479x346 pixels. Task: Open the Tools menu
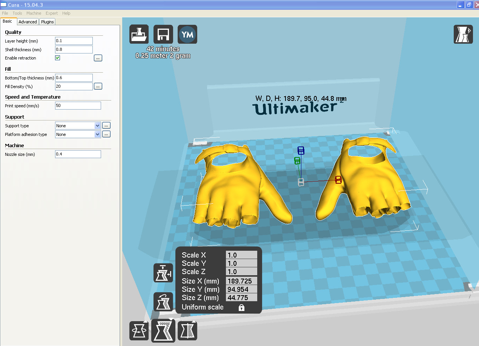(17, 13)
